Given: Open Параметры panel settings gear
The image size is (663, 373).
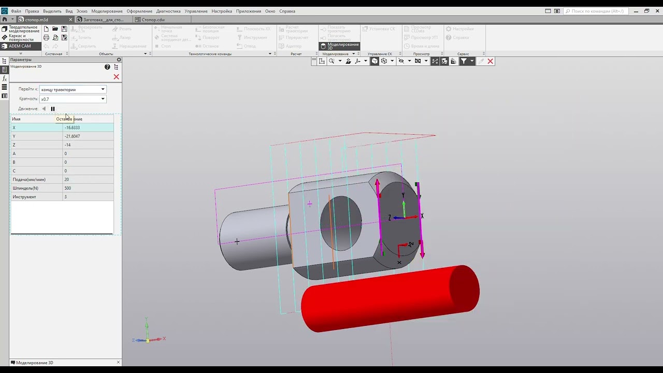Looking at the screenshot, I should pyautogui.click(x=119, y=60).
